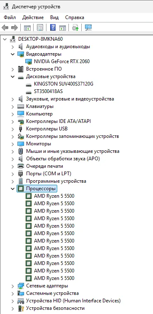153x314 pixels.
Task: Select the Аудиовходы и аудиовыходы label
Action: [58, 47]
